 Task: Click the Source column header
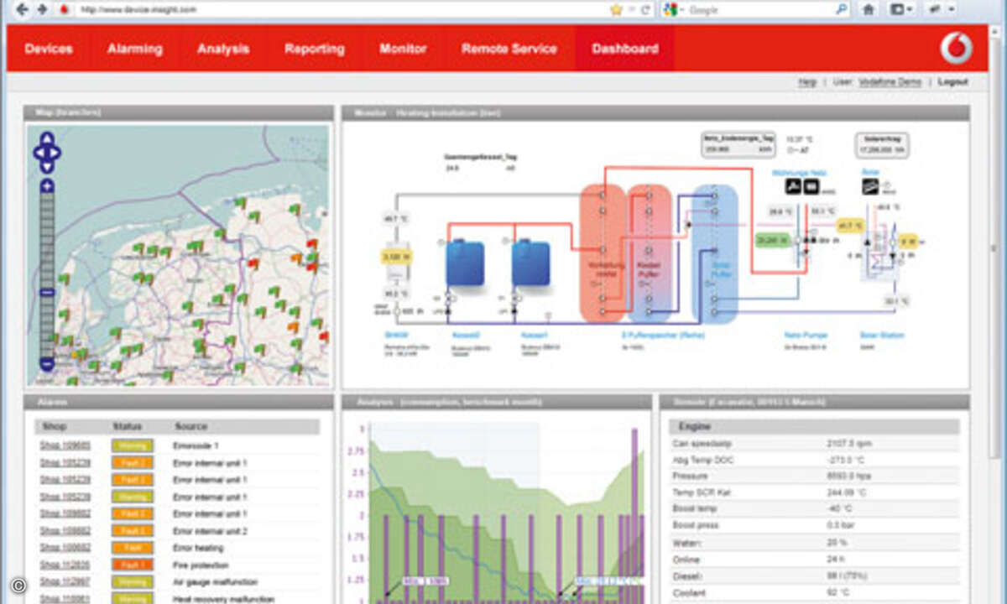(191, 426)
